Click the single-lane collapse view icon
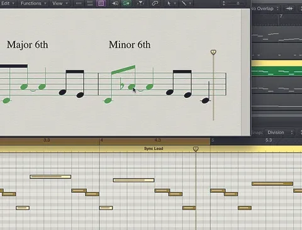 79,3
